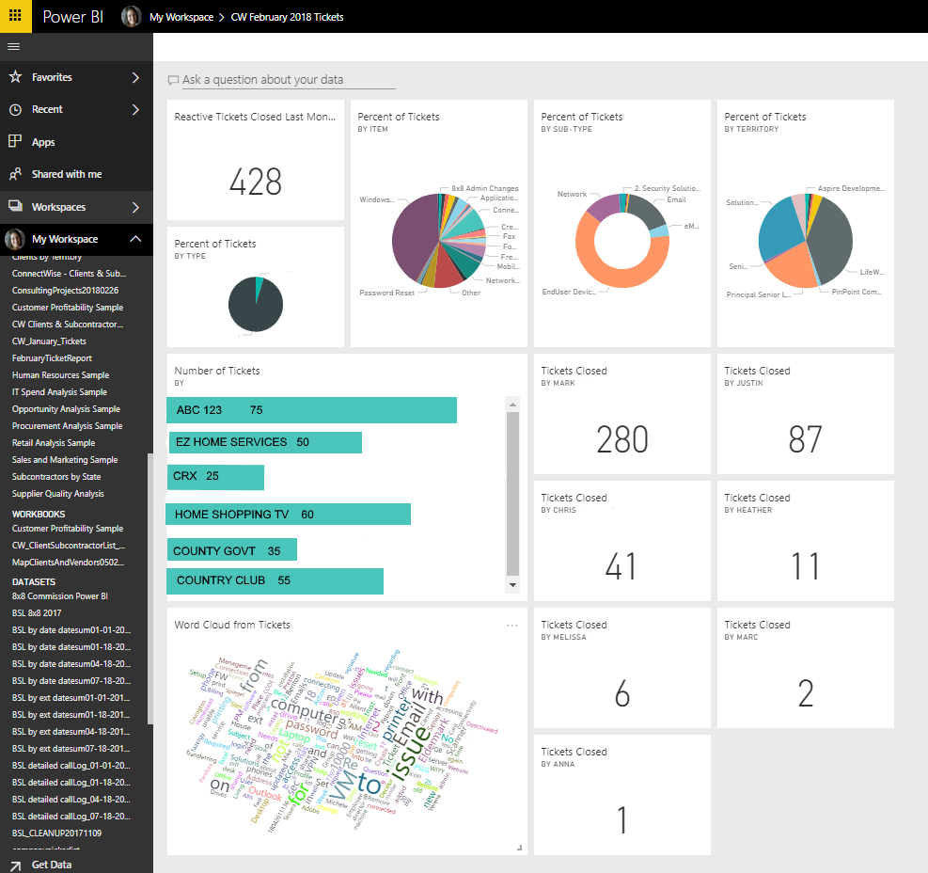Click scroll up arrow in Number of Tickets
928x873 pixels.
(512, 405)
